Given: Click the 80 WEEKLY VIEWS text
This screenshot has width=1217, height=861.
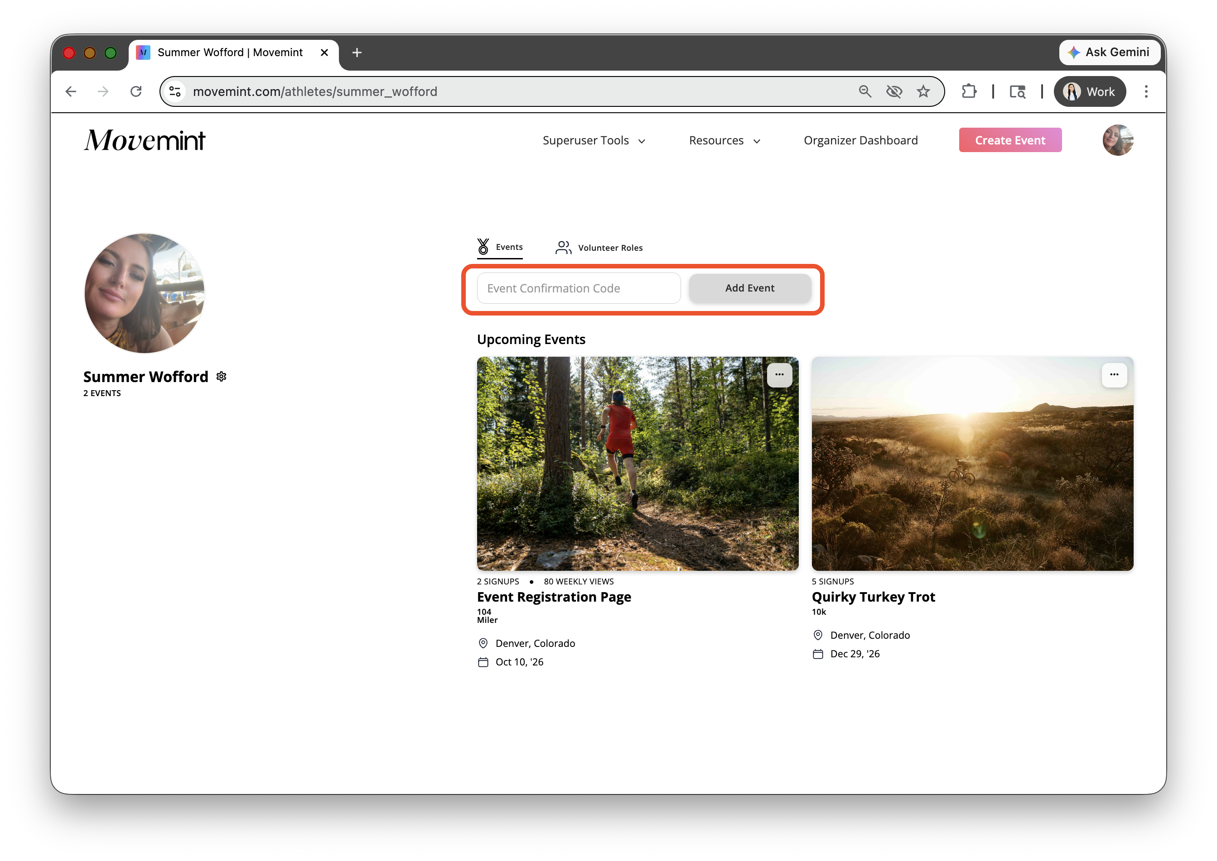Looking at the screenshot, I should click(x=578, y=582).
